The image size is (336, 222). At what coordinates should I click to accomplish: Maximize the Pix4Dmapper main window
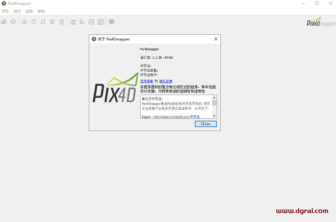point(317,3)
